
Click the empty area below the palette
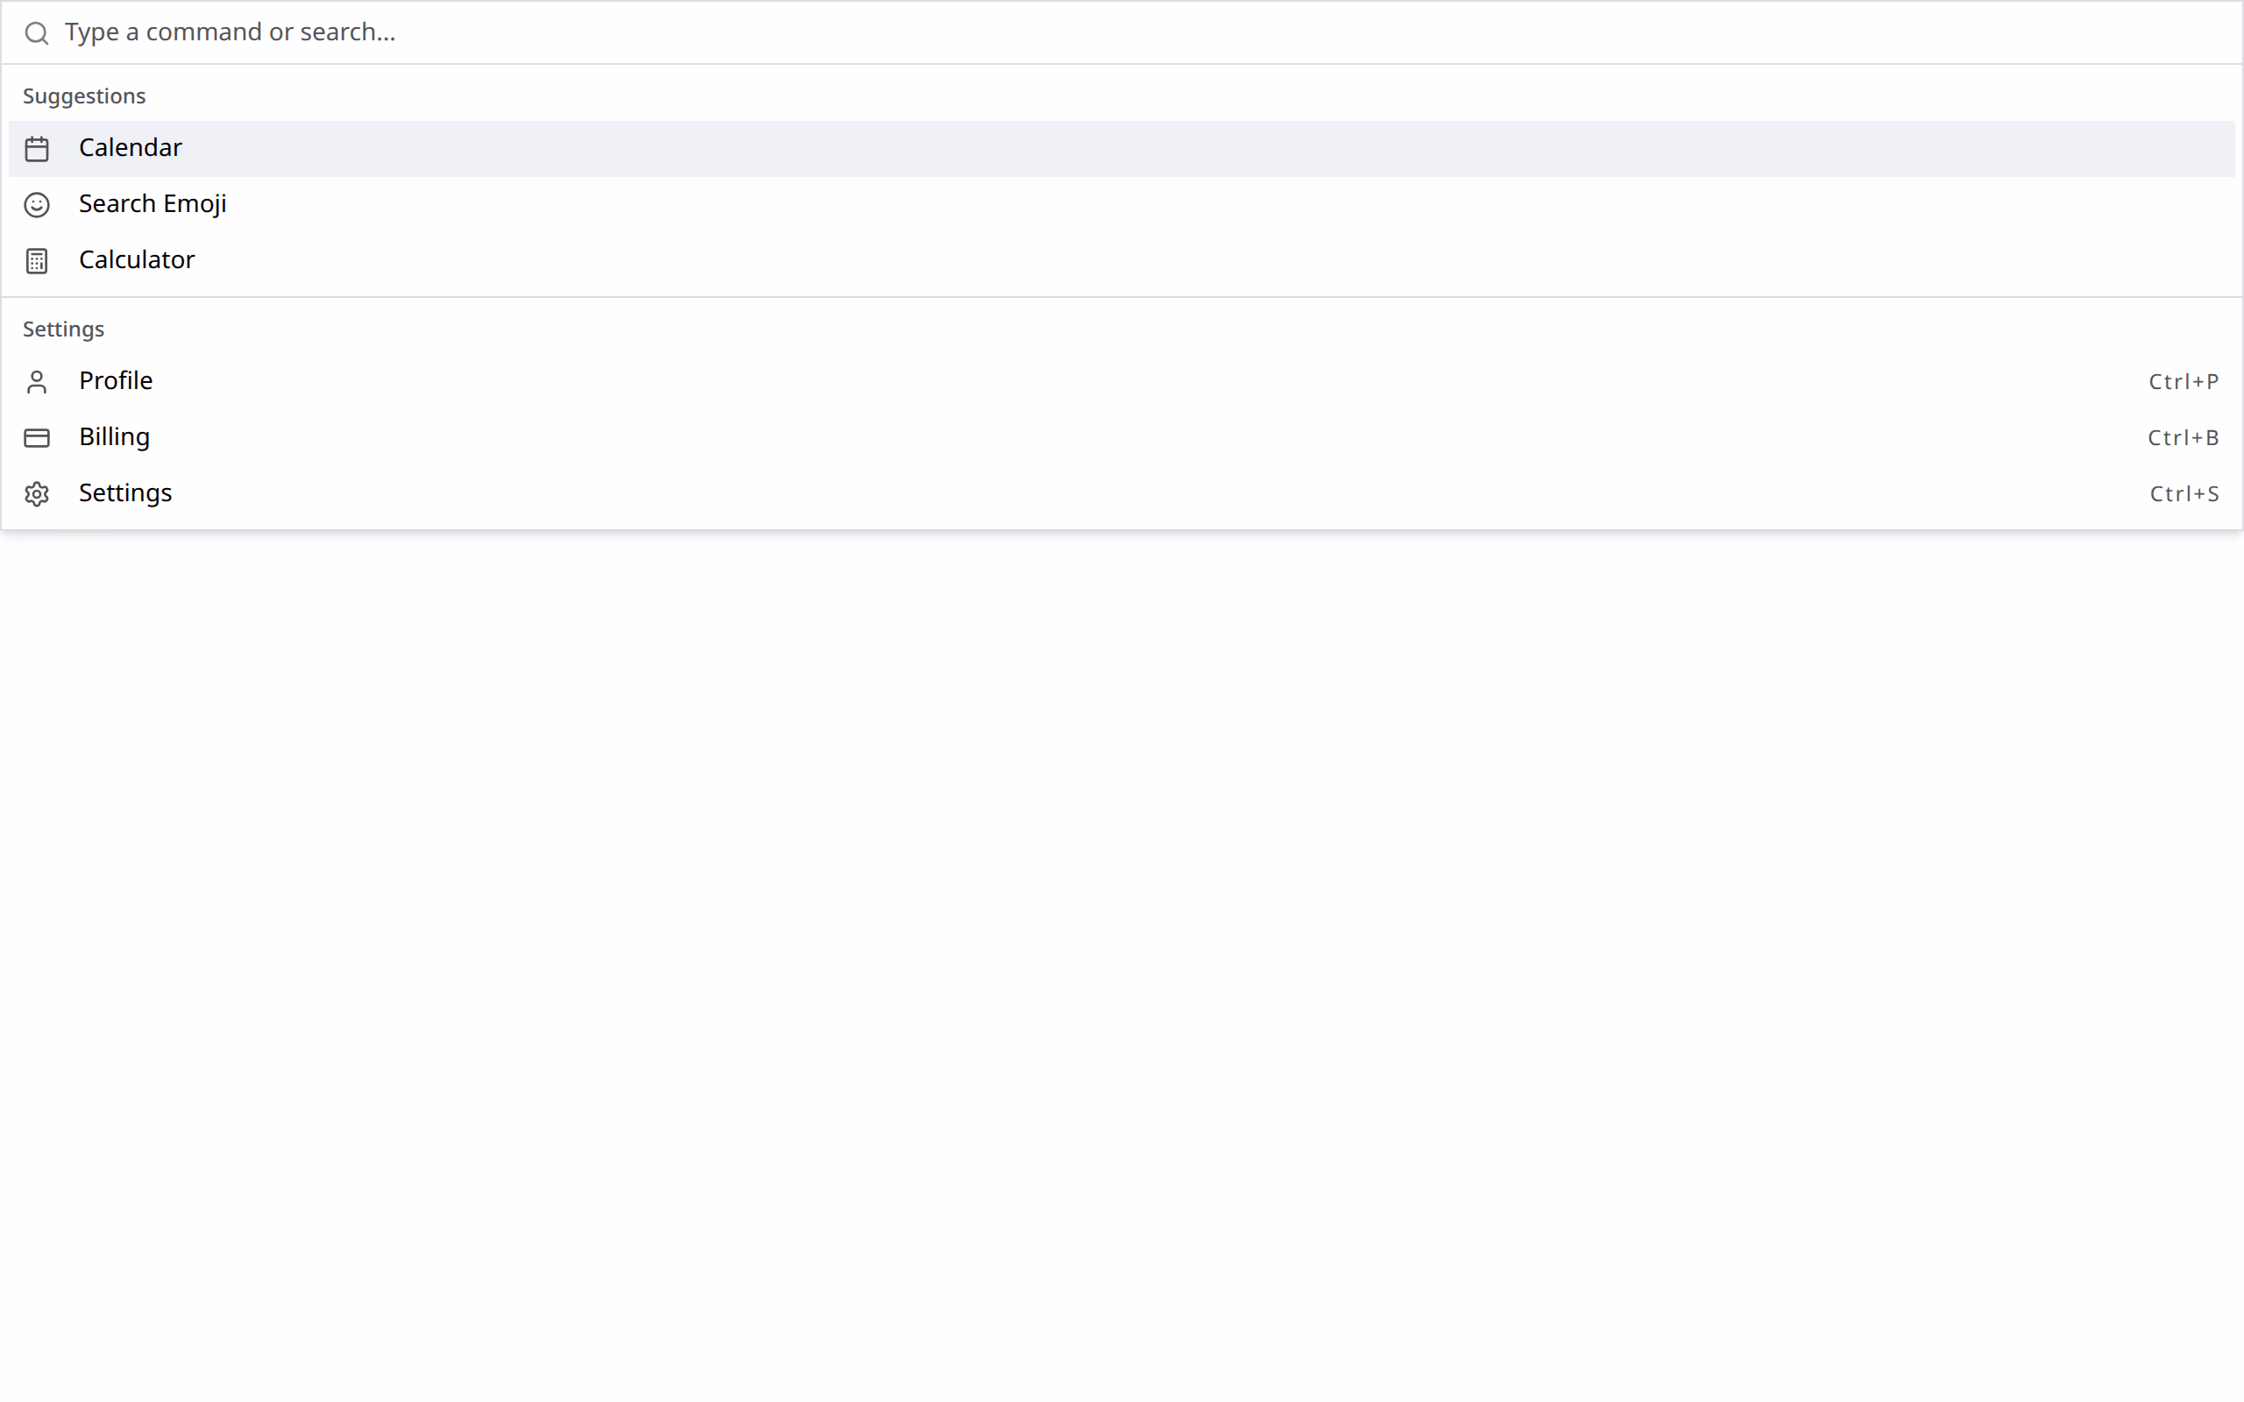coord(1122,965)
